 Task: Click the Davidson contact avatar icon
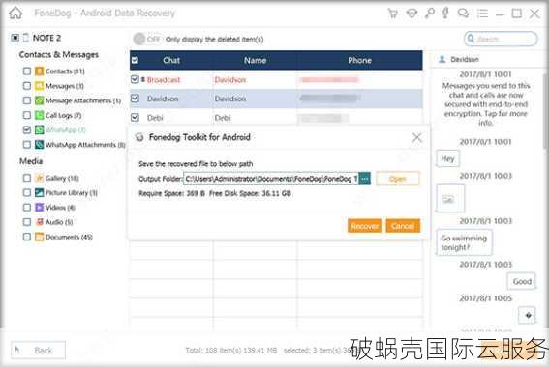click(x=442, y=59)
